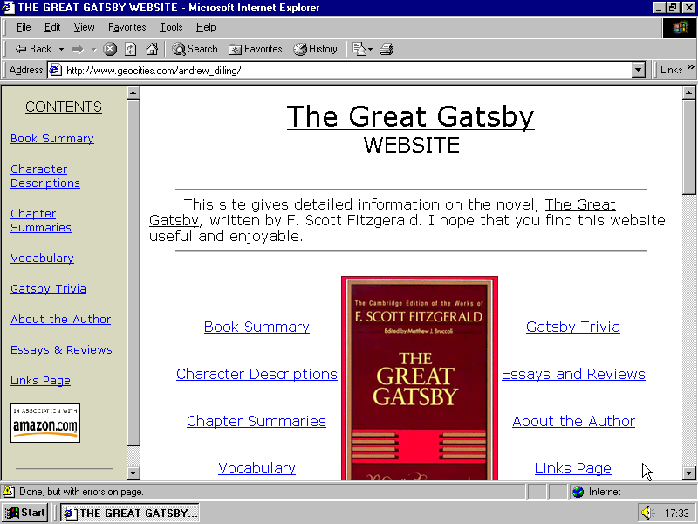Expand the Back button history dropdown
Image resolution: width=698 pixels, height=524 pixels.
[x=61, y=49]
